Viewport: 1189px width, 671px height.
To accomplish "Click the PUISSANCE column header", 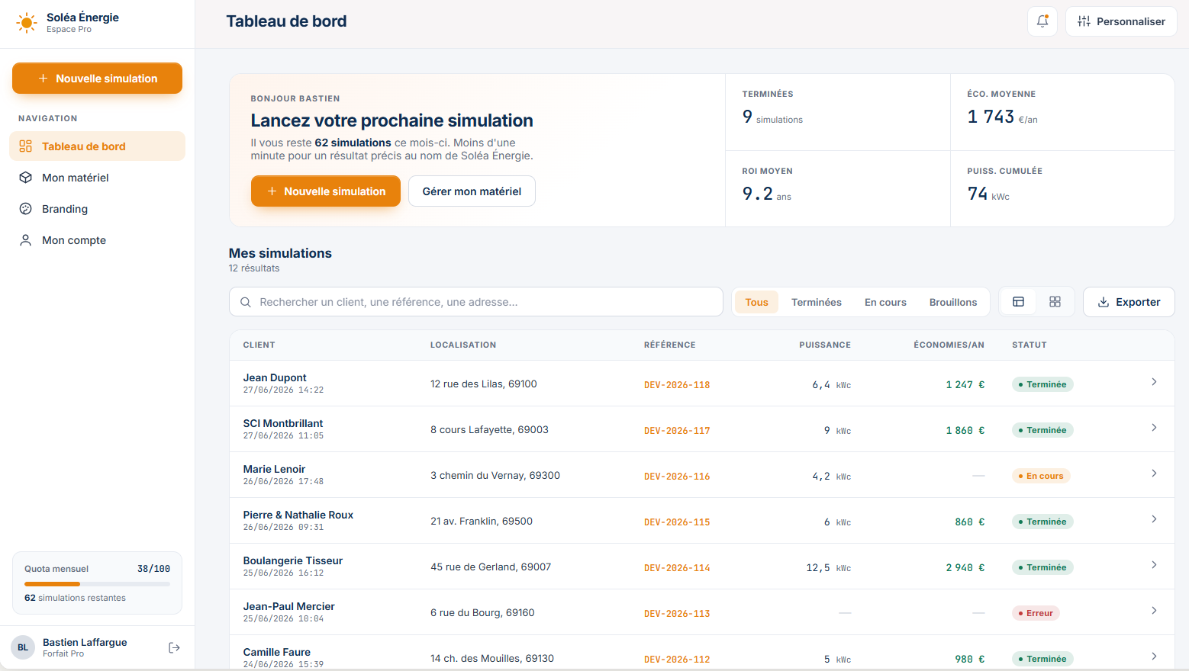I will pyautogui.click(x=825, y=345).
